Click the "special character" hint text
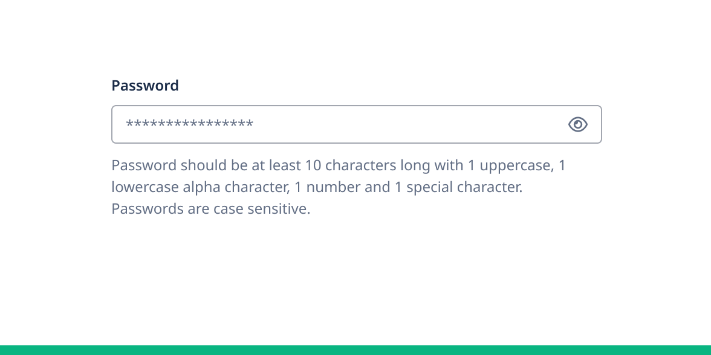Screen dimensions: 711x355 click(x=464, y=187)
